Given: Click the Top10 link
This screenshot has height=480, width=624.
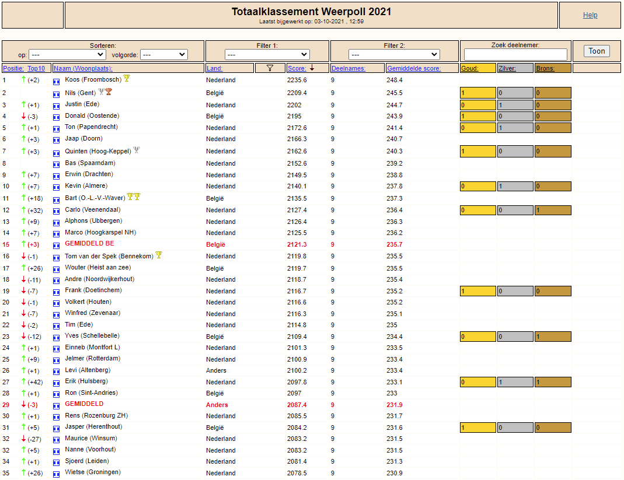Looking at the screenshot, I should point(36,68).
